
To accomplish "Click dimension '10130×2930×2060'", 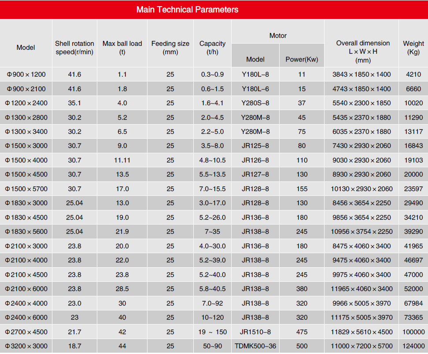I will pos(362,188).
